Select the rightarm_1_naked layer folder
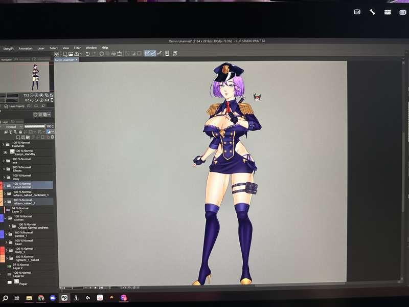409x307 pixels. [x=30, y=258]
